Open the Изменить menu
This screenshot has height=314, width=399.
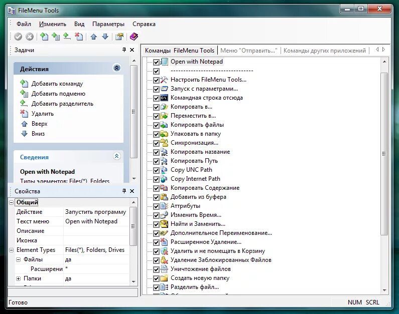coord(53,24)
